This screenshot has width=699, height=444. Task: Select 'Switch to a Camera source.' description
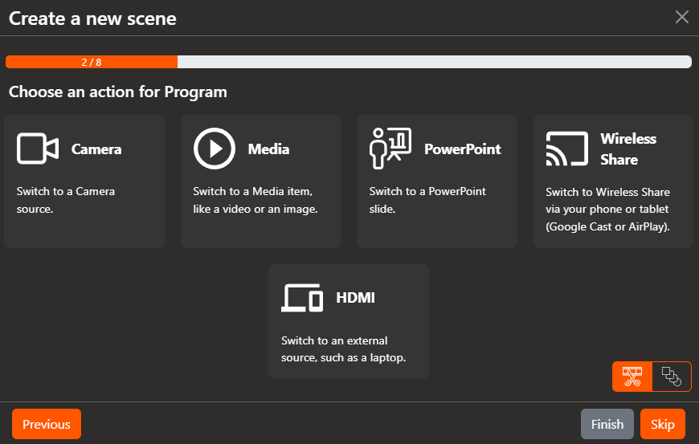click(x=66, y=200)
